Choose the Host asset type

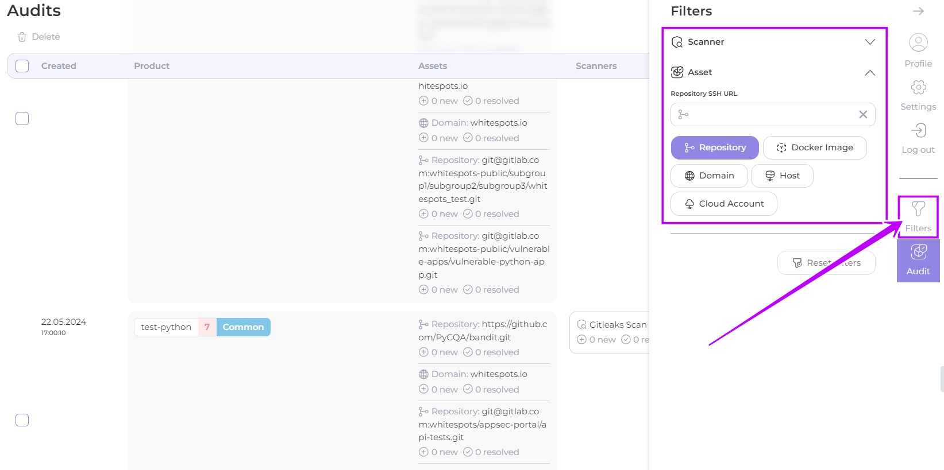pyautogui.click(x=781, y=176)
